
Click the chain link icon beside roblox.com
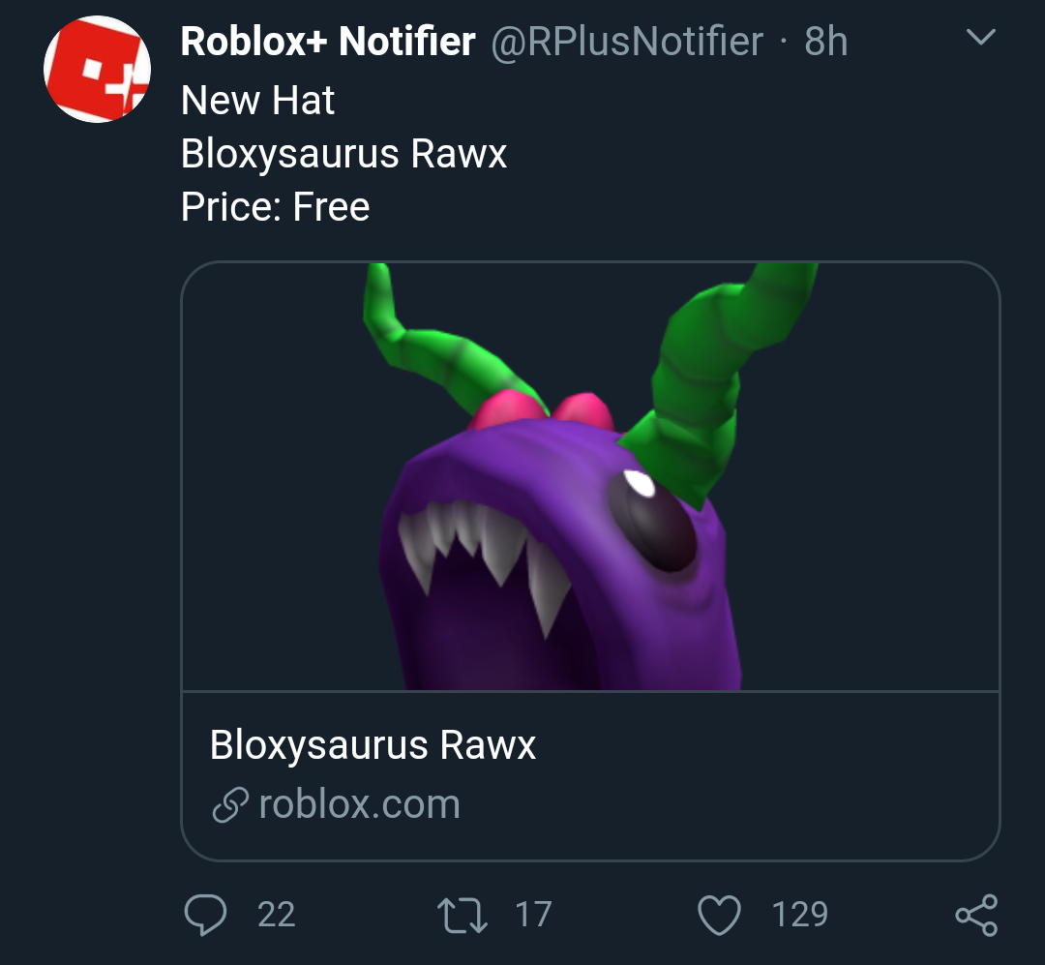click(x=229, y=805)
